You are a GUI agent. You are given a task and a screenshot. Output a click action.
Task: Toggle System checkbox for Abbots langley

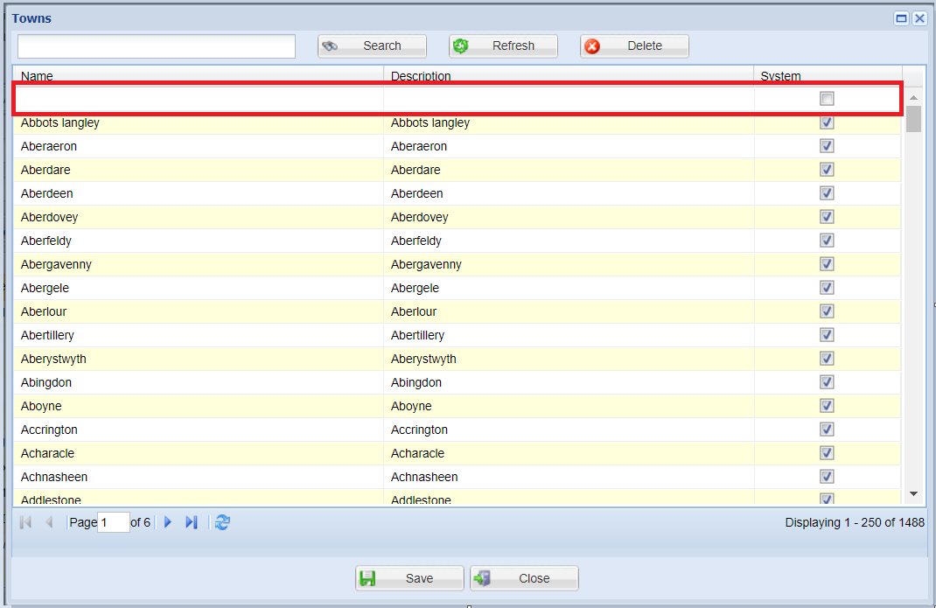[x=827, y=122]
